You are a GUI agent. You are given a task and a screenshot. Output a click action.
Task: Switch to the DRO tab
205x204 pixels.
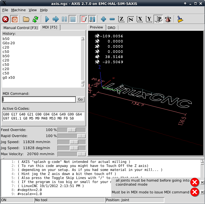pyautogui.click(x=111, y=28)
